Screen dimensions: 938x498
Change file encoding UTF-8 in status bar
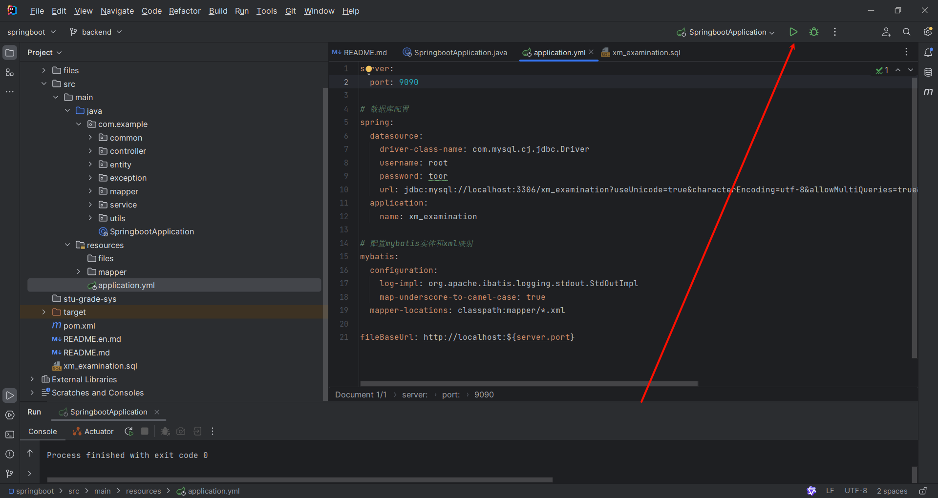click(856, 491)
